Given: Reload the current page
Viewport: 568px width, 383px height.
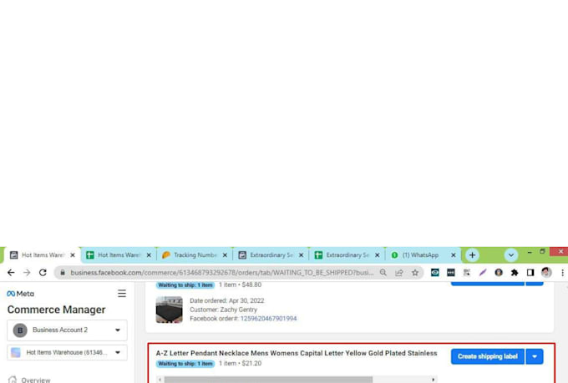Looking at the screenshot, I should point(43,273).
